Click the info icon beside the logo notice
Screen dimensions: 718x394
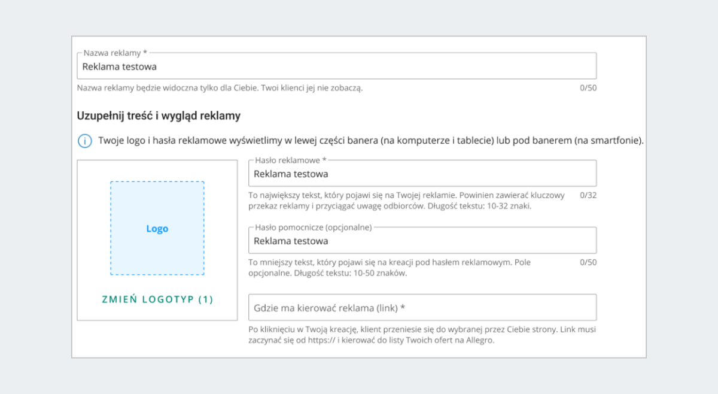click(85, 141)
